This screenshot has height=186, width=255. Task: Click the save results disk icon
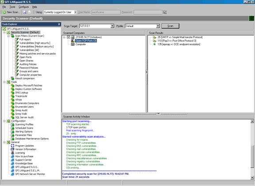click(24, 12)
